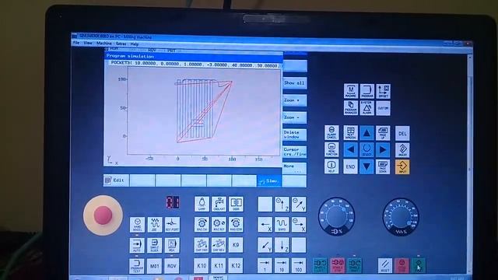This screenshot has width=498, height=280.
Task: Select increment 1 key
Action: click(x=265, y=265)
